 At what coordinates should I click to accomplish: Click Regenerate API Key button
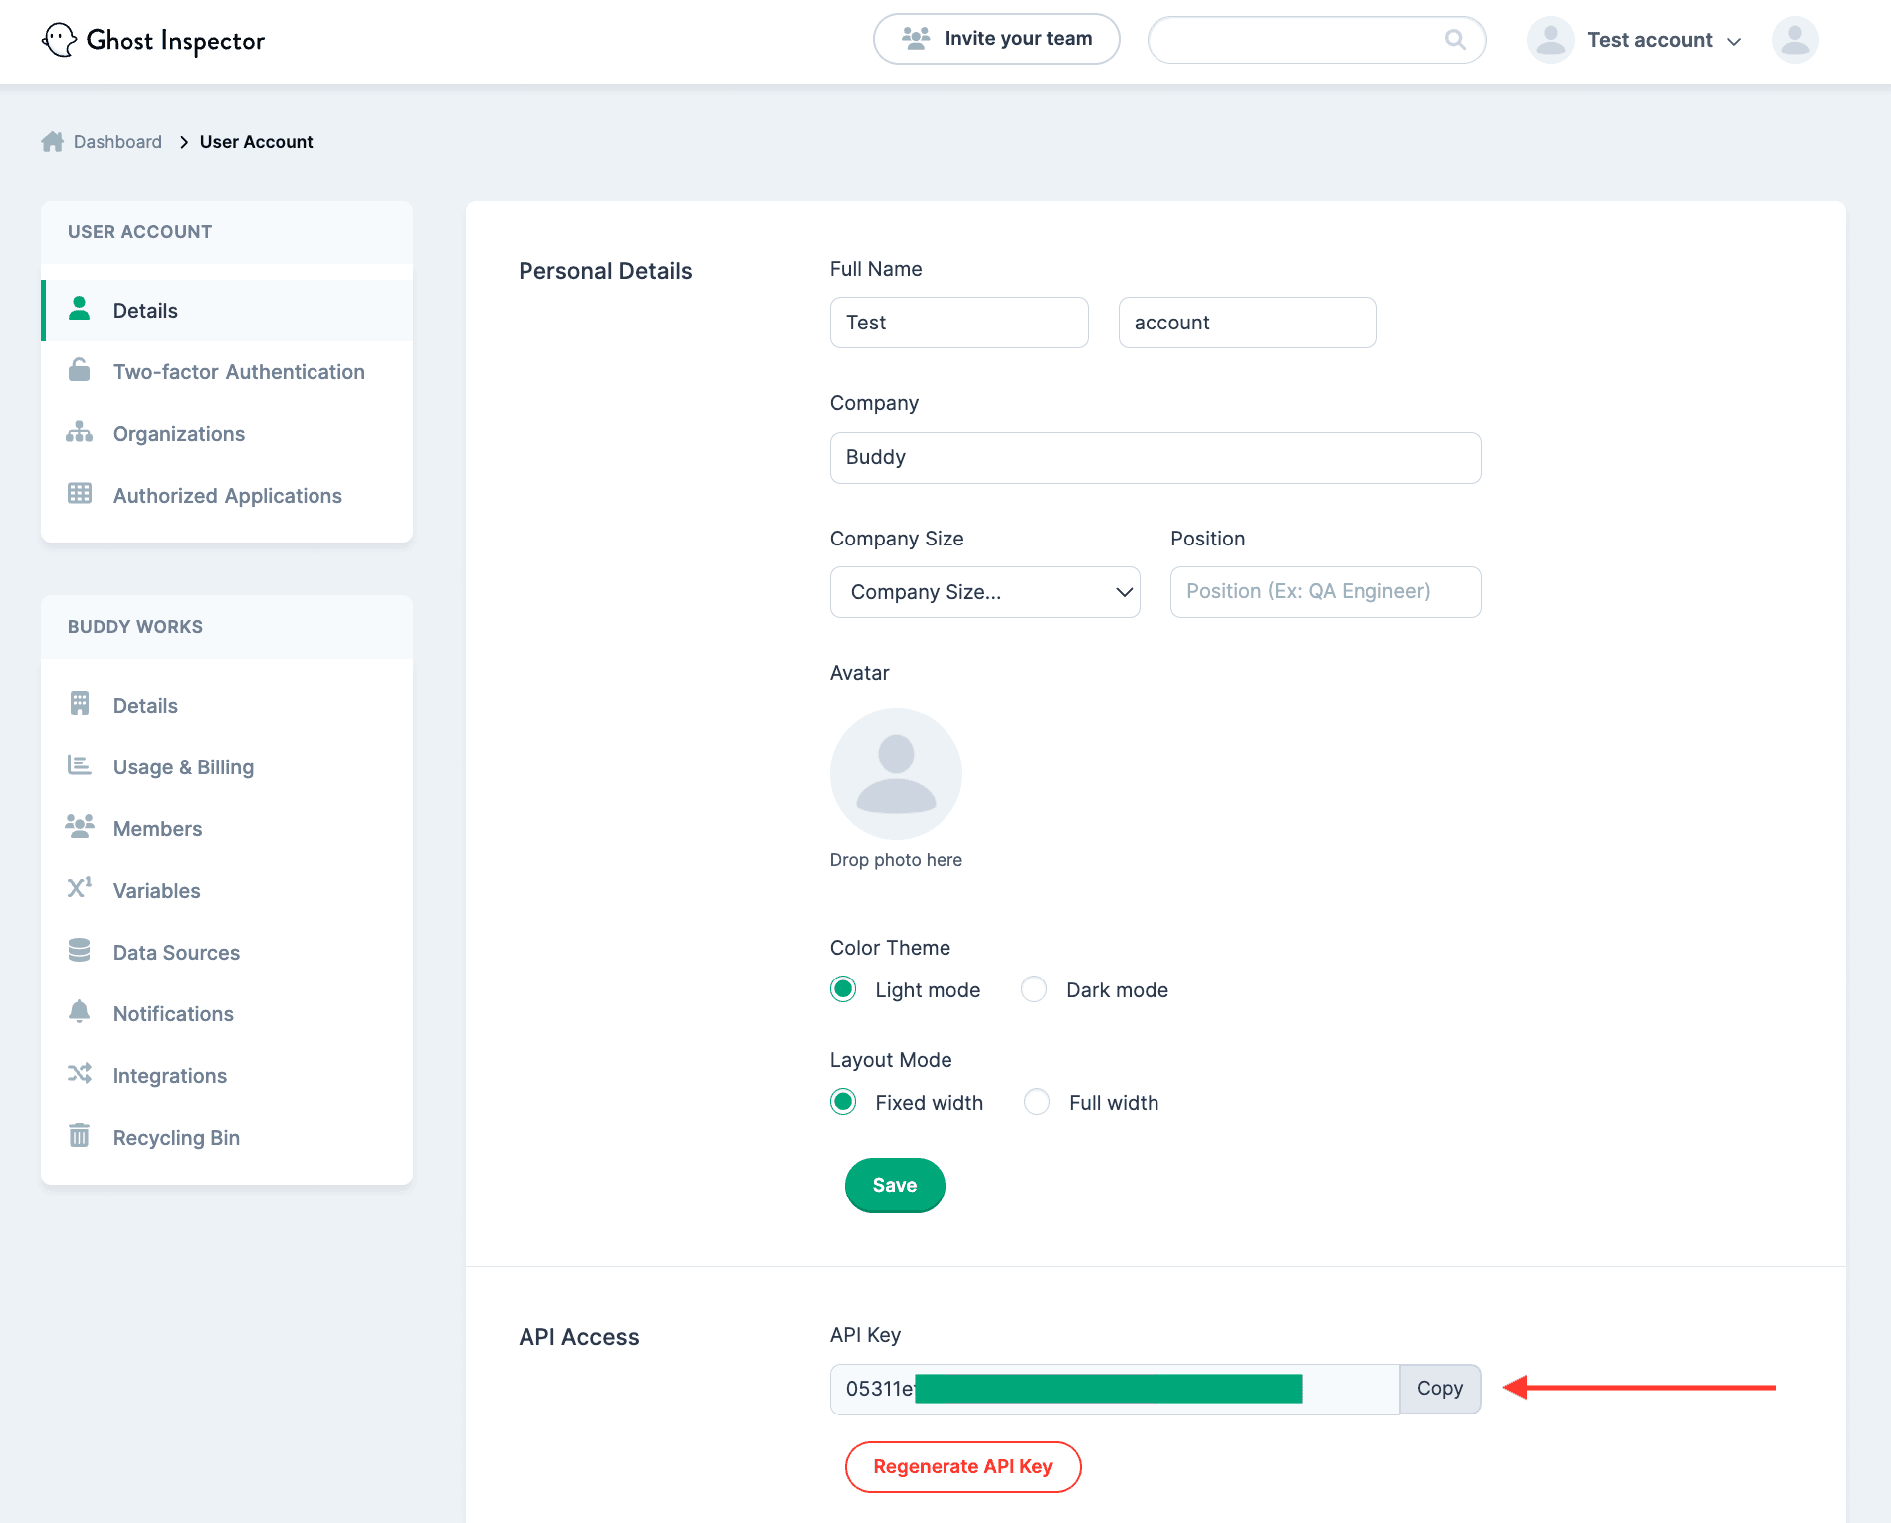click(x=962, y=1466)
